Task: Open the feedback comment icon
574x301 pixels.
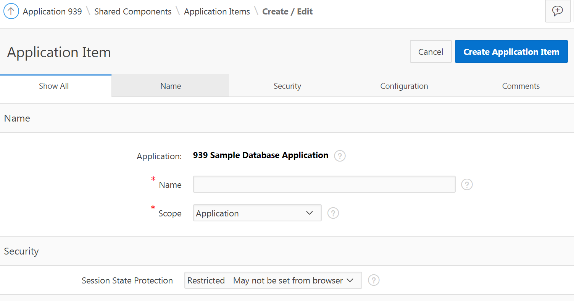Action: pos(558,11)
